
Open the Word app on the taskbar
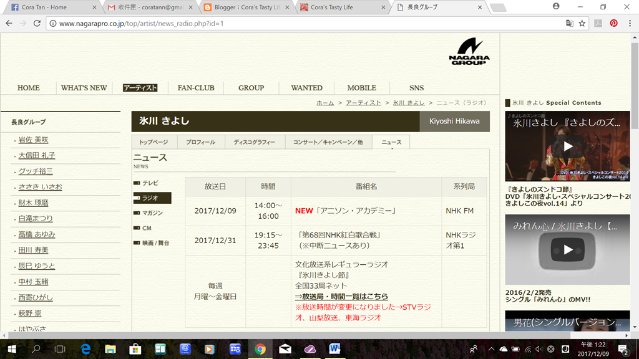[334, 349]
